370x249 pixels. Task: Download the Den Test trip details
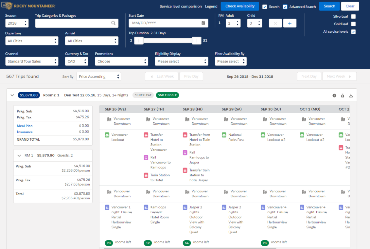[351, 96]
